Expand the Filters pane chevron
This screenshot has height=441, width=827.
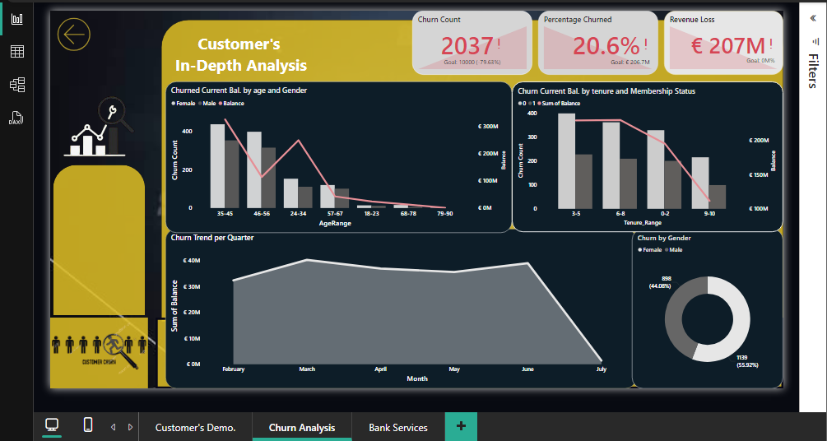point(813,18)
